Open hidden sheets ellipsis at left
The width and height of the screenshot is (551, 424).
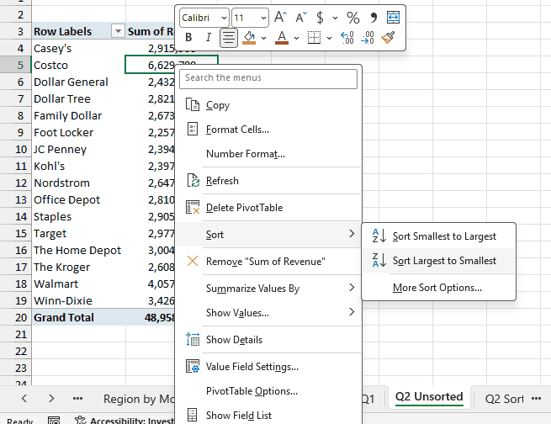pos(77,399)
